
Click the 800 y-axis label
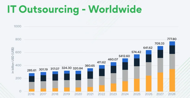tap(18, 39)
